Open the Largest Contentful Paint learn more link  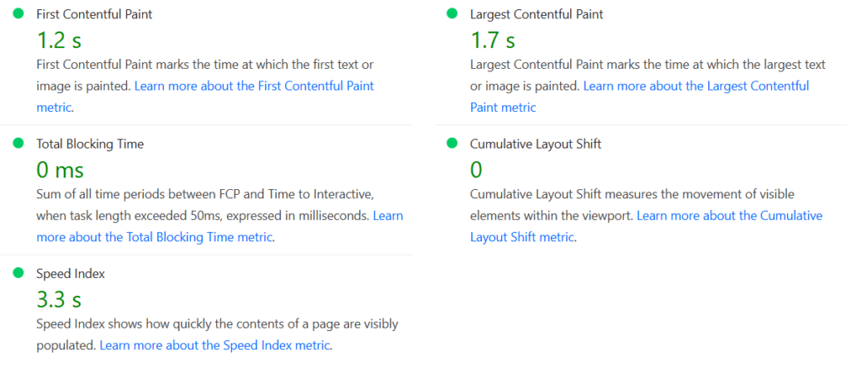click(696, 85)
